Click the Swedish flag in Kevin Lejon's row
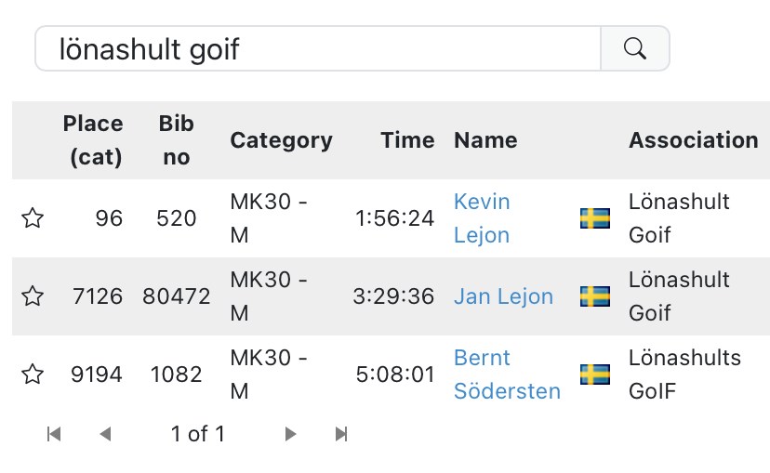The width and height of the screenshot is (770, 473). 595,218
